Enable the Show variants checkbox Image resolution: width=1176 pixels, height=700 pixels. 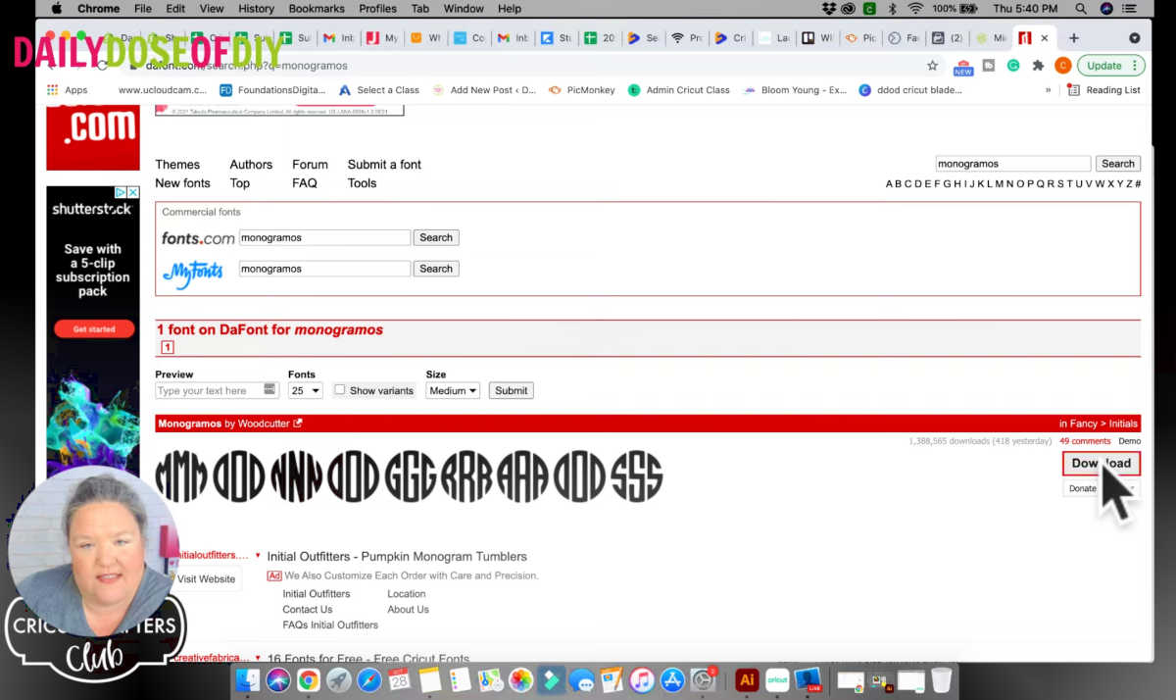tap(340, 390)
